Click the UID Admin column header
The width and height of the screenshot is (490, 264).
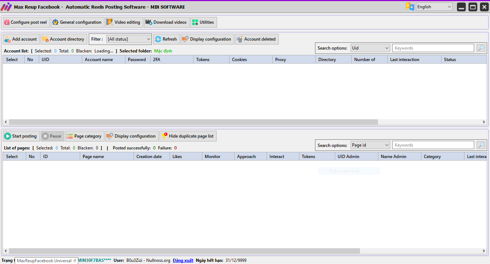356,157
